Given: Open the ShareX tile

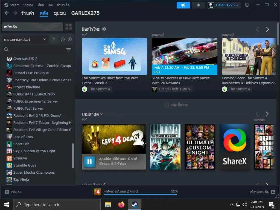Looking at the screenshot, I should [234, 147].
